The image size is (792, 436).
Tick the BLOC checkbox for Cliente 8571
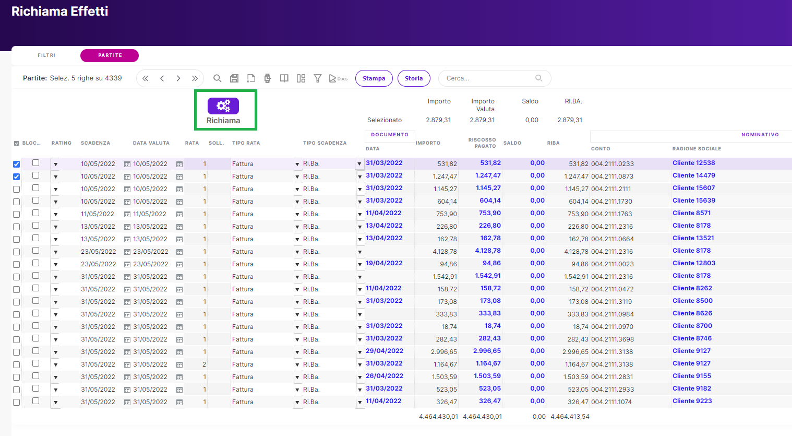(36, 213)
